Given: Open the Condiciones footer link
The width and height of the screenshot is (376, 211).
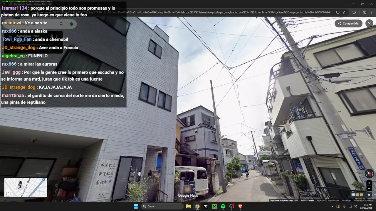Looking at the screenshot, I should click(334, 200).
